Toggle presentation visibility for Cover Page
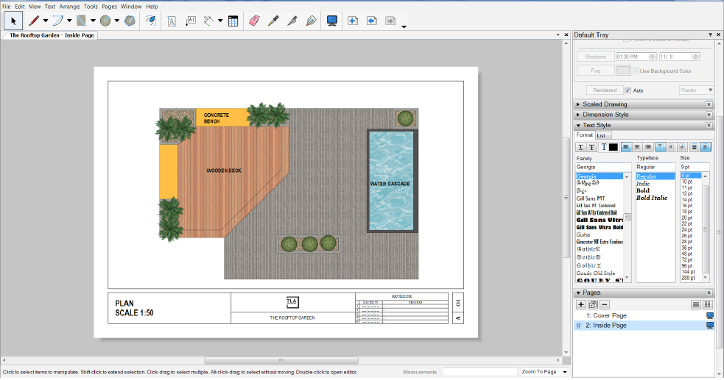Screen dimensions: 724x380 (710, 315)
